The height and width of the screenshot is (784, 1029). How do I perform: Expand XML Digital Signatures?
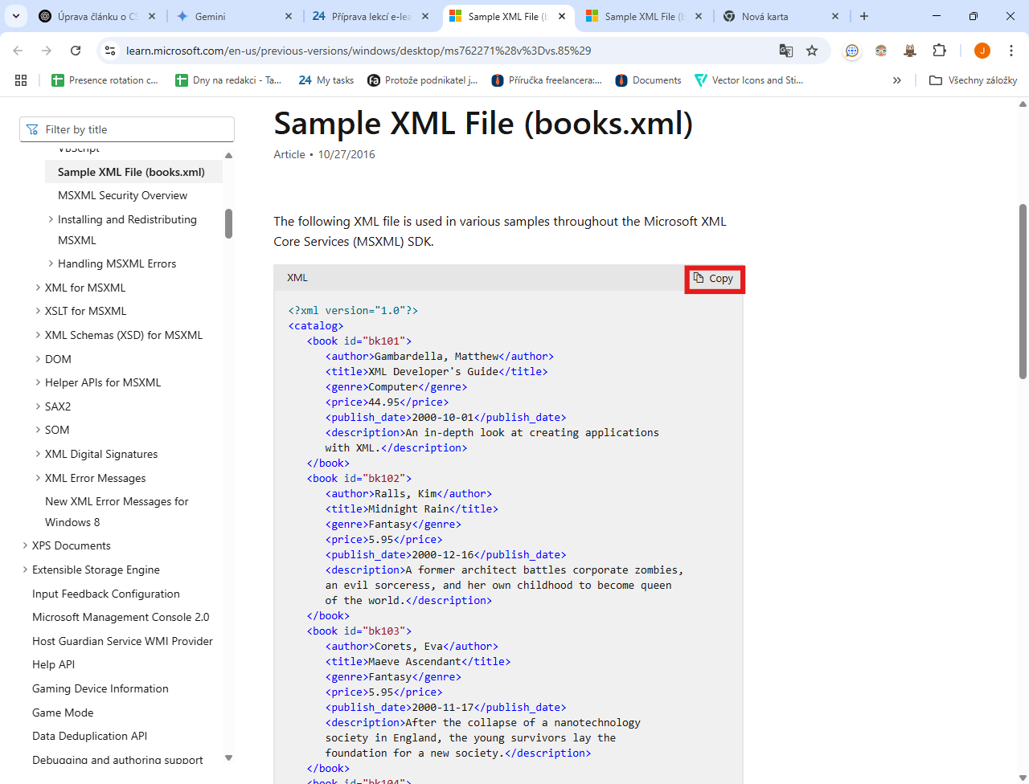[x=38, y=454]
